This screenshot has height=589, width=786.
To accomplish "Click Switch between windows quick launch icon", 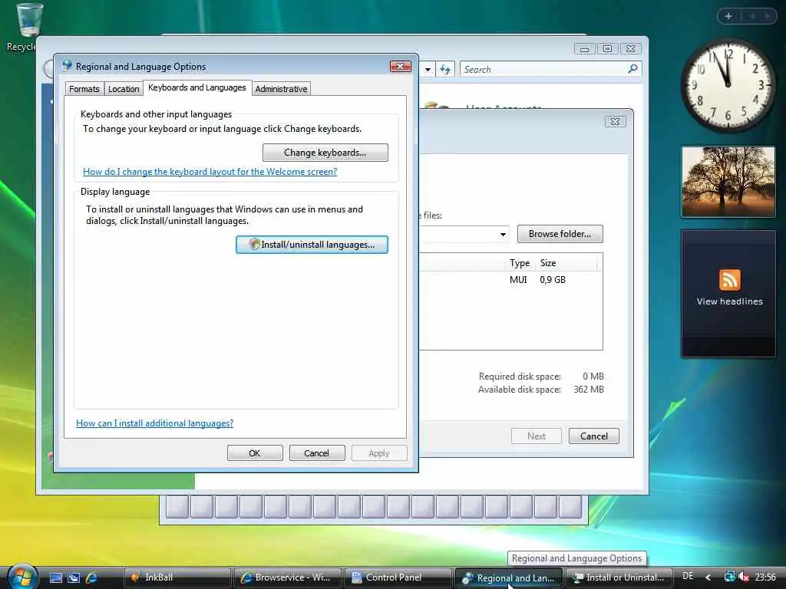I will pos(74,577).
